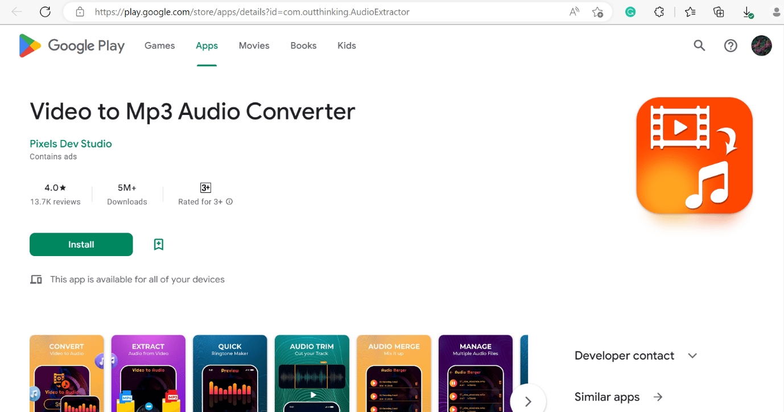Open the Google account avatar
Image resolution: width=784 pixels, height=412 pixels.
761,46
